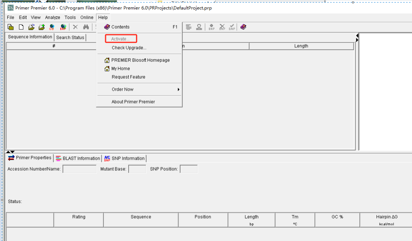Click the Status: label
Viewport: 412px width, 241px height.
click(x=15, y=201)
